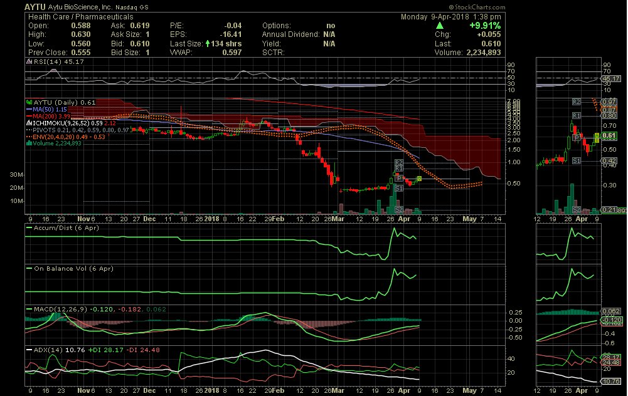Click the P pivot marker in the zoom panel
The width and height of the screenshot is (628, 396).
point(577,138)
